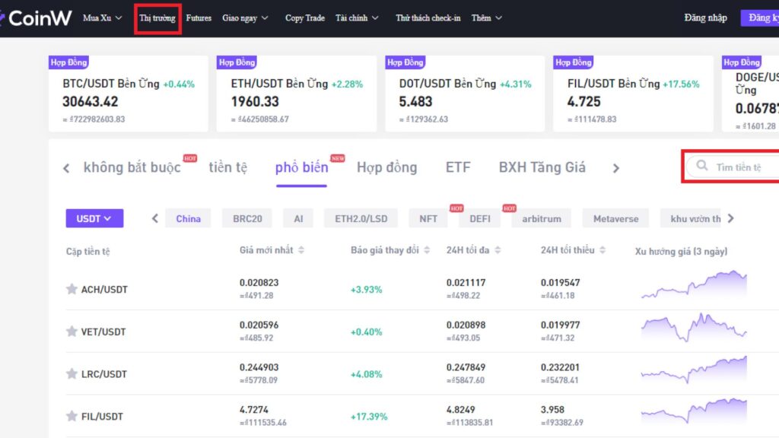The height and width of the screenshot is (438, 779).
Task: Open the Mua Xu dropdown menu
Action: tap(103, 18)
